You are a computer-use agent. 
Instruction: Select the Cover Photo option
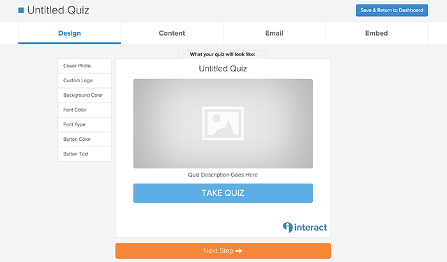coord(85,66)
